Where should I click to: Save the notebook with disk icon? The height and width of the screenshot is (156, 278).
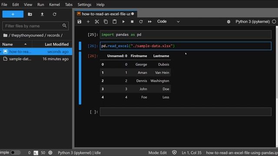point(79,22)
